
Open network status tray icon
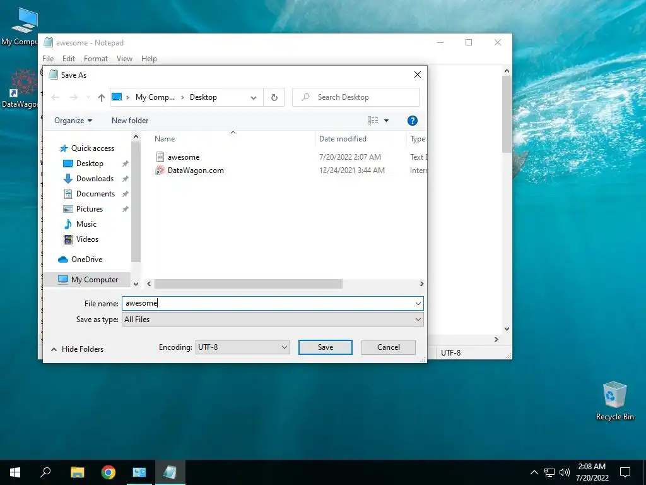(549, 472)
